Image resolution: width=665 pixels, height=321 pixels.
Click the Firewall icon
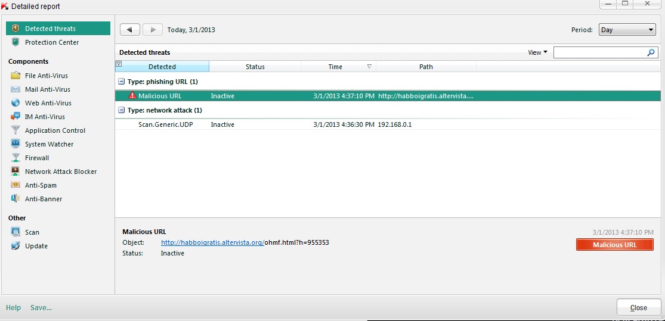click(x=16, y=158)
